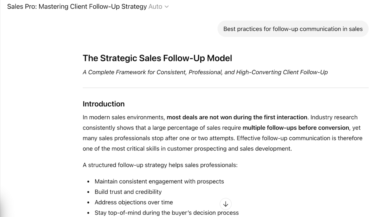Click the heading The Strategic Sales Follow-Up Model
The height and width of the screenshot is (217, 375).
pos(157,58)
